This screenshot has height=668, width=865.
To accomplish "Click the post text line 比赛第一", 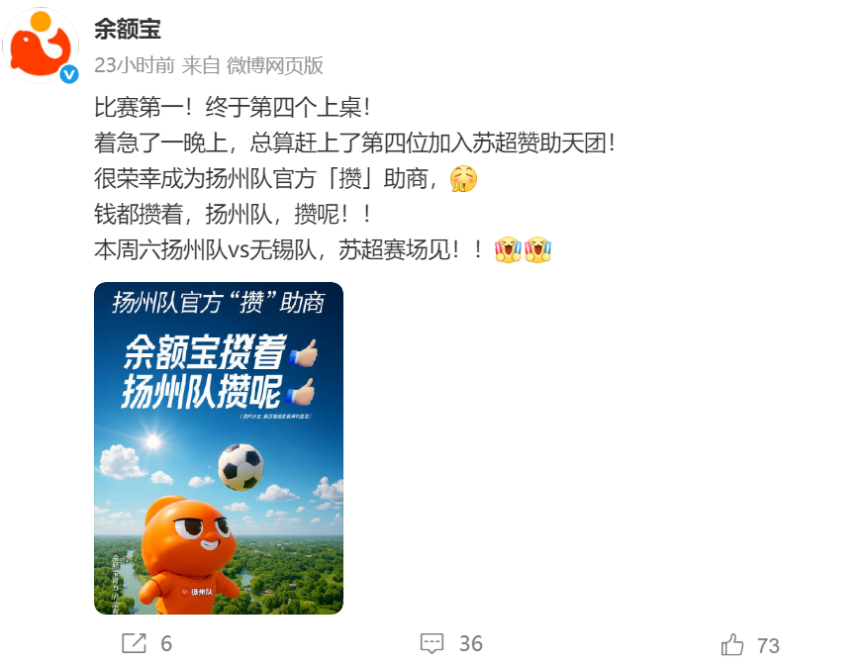I will (x=233, y=107).
